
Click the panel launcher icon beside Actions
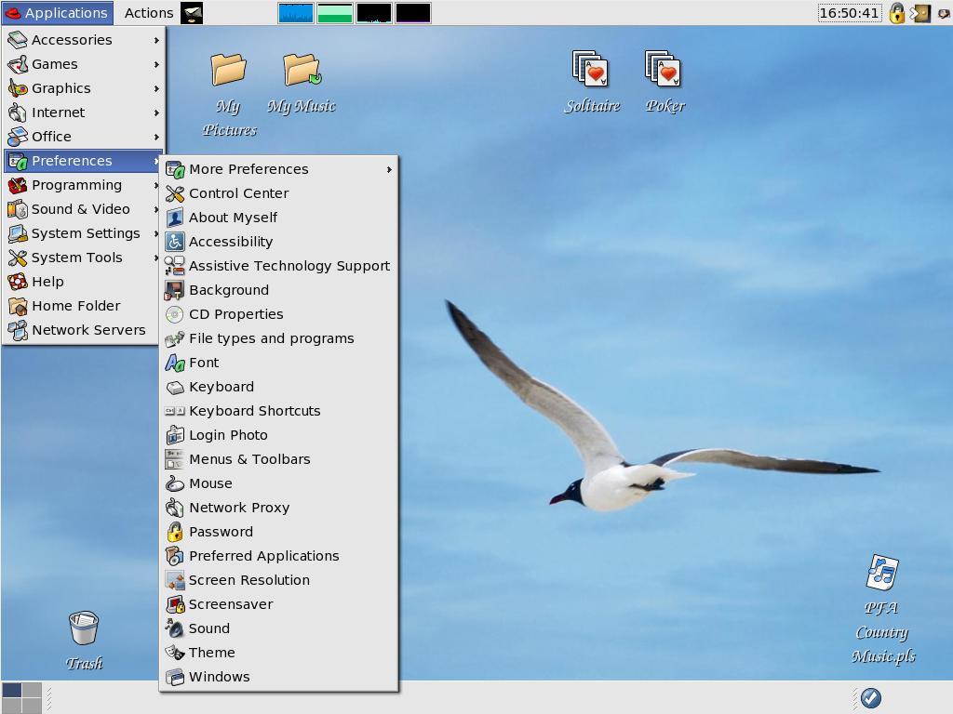click(192, 13)
